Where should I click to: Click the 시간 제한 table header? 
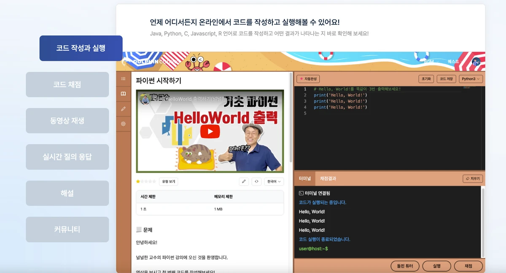click(148, 197)
